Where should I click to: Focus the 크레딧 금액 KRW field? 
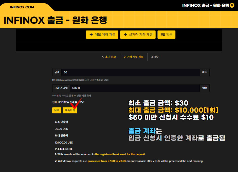pos(135,88)
